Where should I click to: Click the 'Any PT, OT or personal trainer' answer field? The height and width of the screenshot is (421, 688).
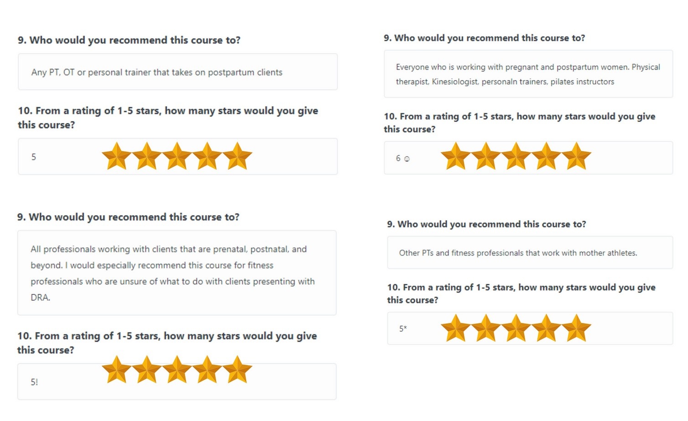point(178,72)
